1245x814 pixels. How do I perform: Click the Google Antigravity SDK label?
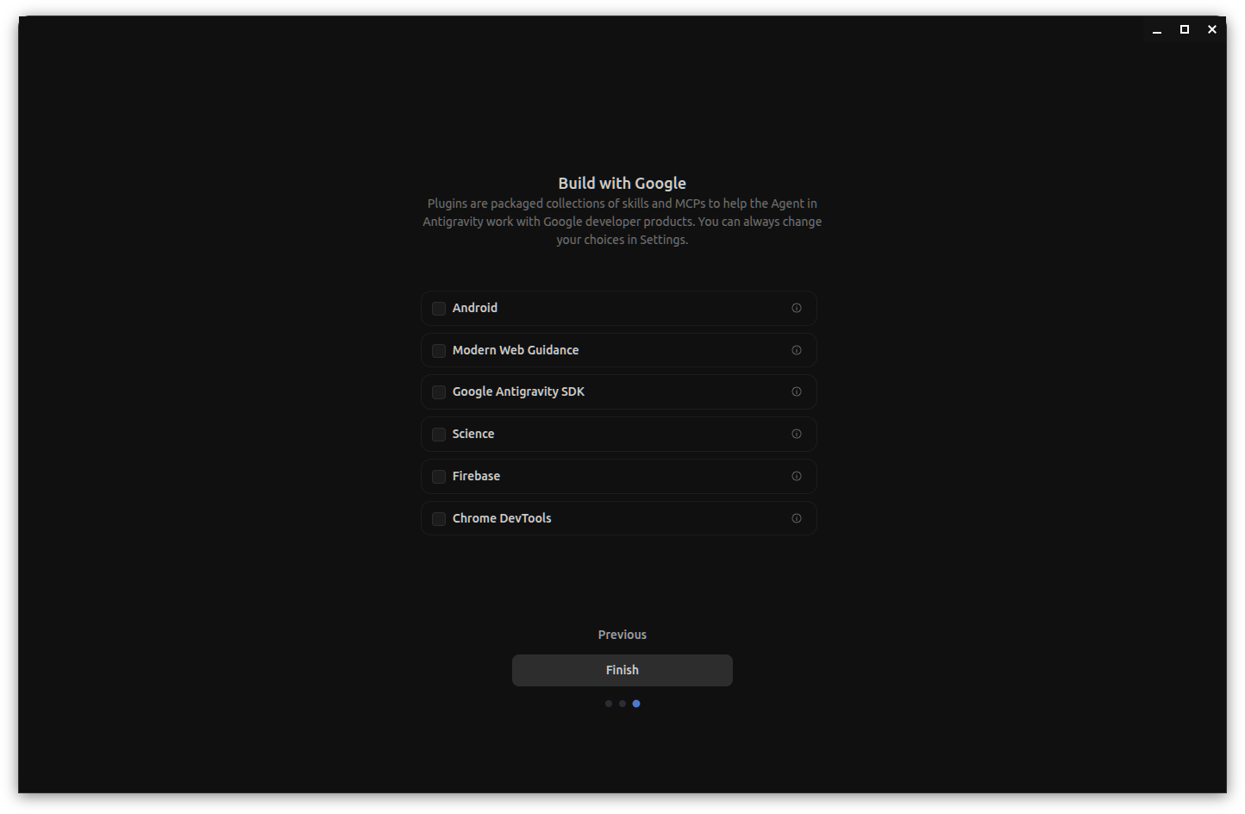click(x=518, y=391)
